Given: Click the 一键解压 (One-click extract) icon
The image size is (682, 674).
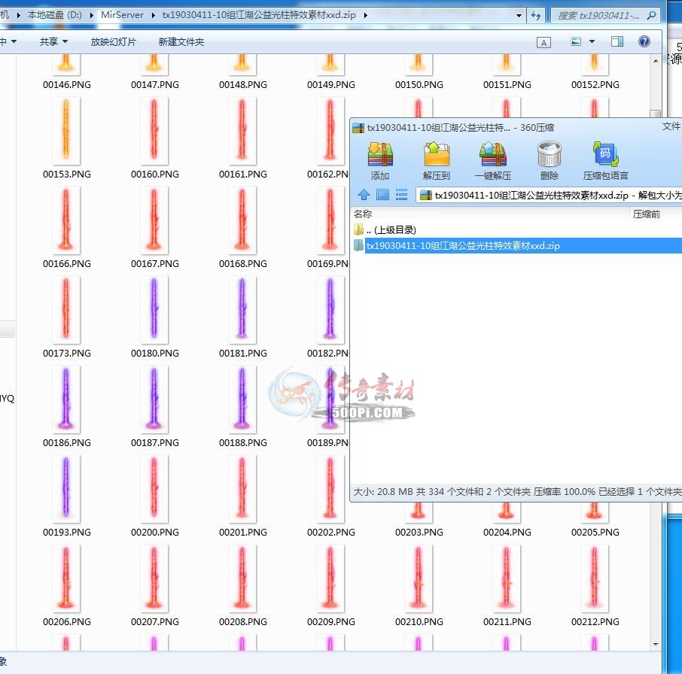Looking at the screenshot, I should pos(493,154).
